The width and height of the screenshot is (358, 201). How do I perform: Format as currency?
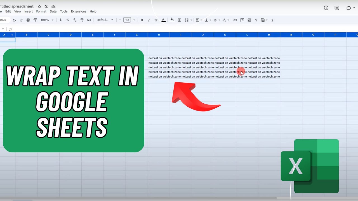tap(61, 20)
